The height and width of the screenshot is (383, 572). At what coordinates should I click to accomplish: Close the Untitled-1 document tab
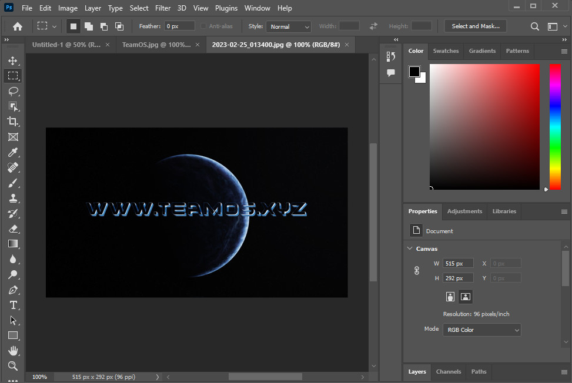coord(108,45)
